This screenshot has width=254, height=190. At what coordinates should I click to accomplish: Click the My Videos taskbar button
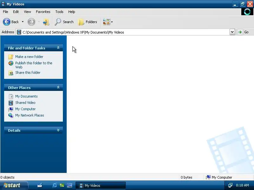coord(101,186)
